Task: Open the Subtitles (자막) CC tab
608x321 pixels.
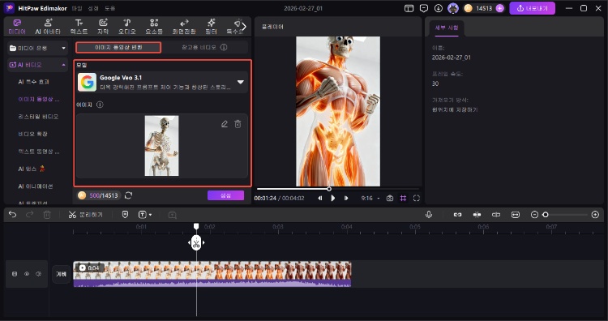Action: [103, 27]
